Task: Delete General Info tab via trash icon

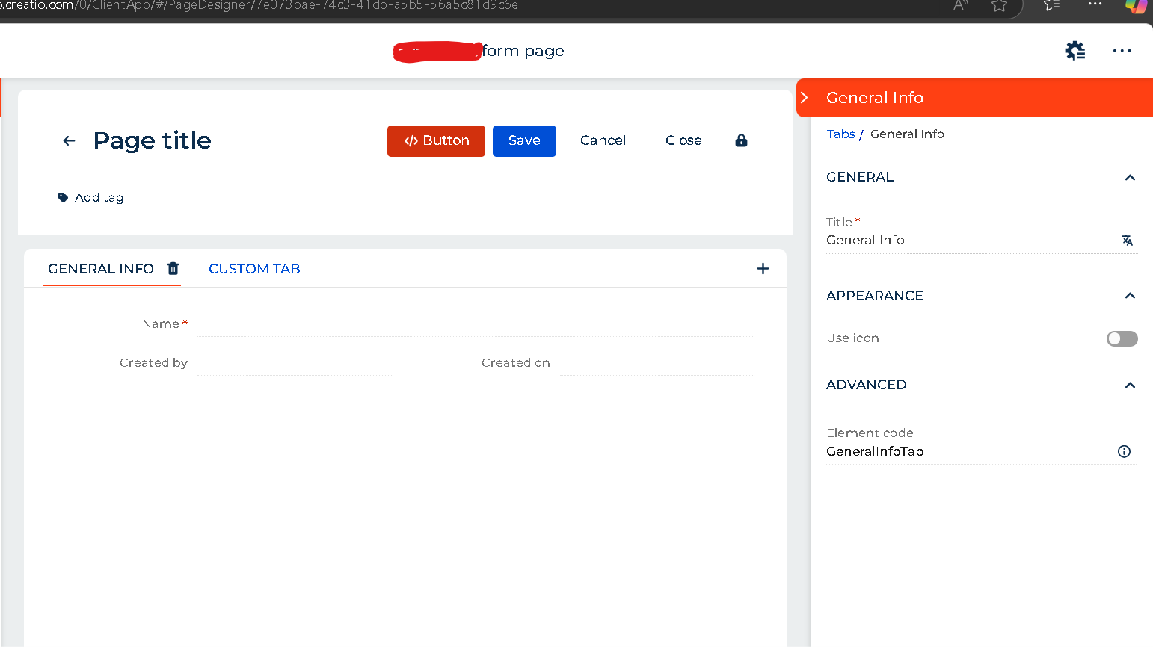Action: (173, 268)
